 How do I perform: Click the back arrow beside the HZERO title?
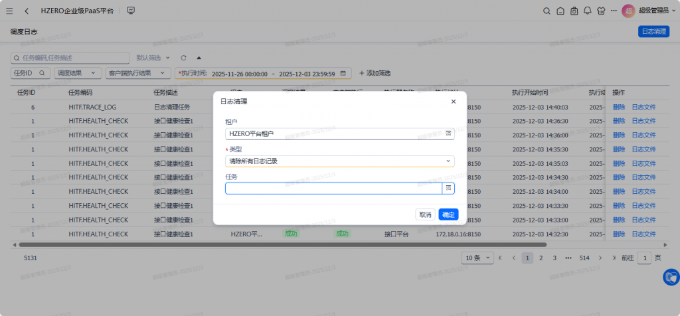click(27, 11)
